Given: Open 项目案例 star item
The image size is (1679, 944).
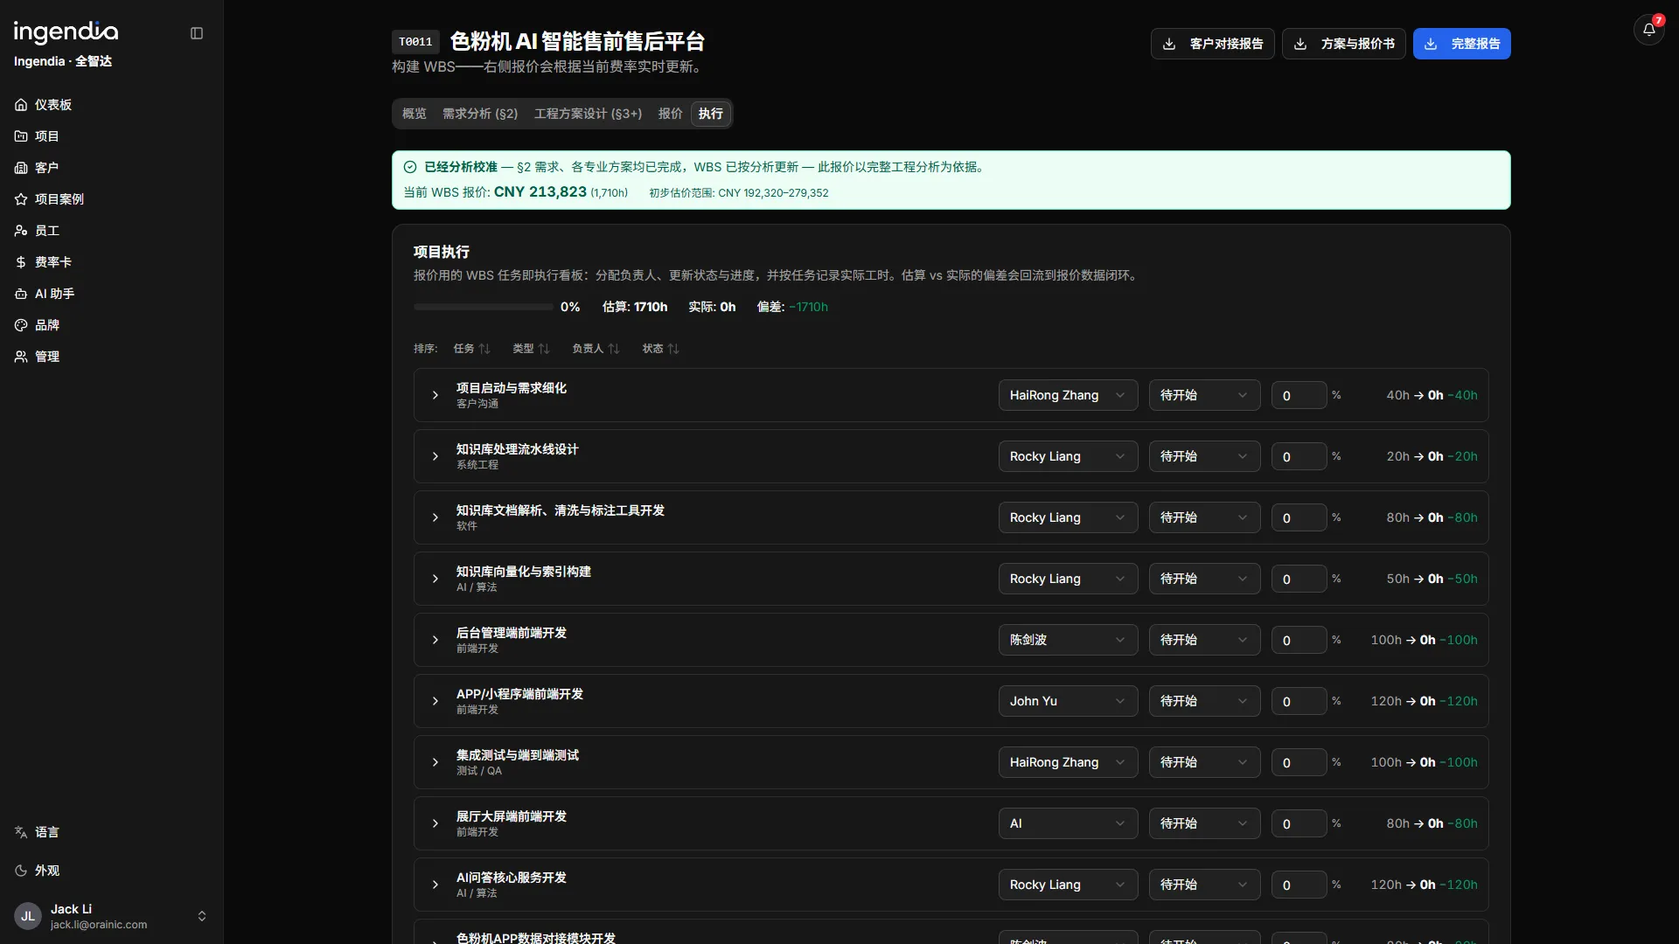Looking at the screenshot, I should coord(111,199).
